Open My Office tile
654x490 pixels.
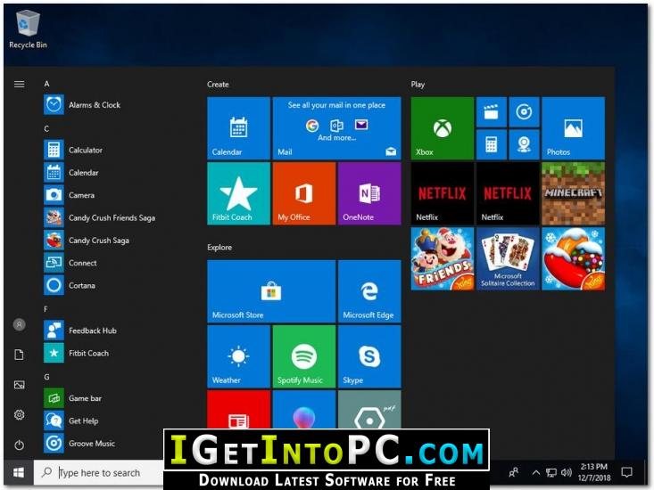point(304,193)
